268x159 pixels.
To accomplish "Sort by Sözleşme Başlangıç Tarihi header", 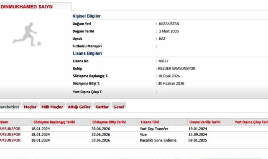I will click(54, 122).
